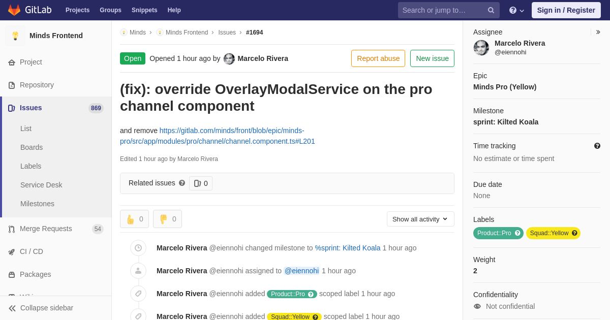
Task: Open Projects menu in top bar
Action: coord(77,10)
